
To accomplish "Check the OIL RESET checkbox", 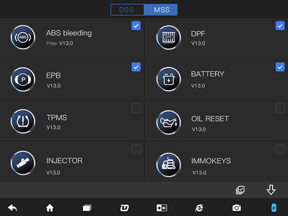I will 280,108.
